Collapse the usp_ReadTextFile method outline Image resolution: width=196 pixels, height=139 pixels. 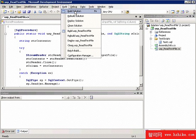6,34
